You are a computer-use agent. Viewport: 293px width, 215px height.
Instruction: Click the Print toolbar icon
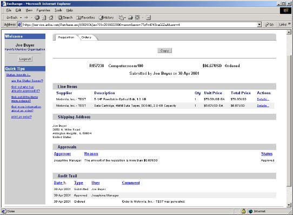(x=130, y=17)
